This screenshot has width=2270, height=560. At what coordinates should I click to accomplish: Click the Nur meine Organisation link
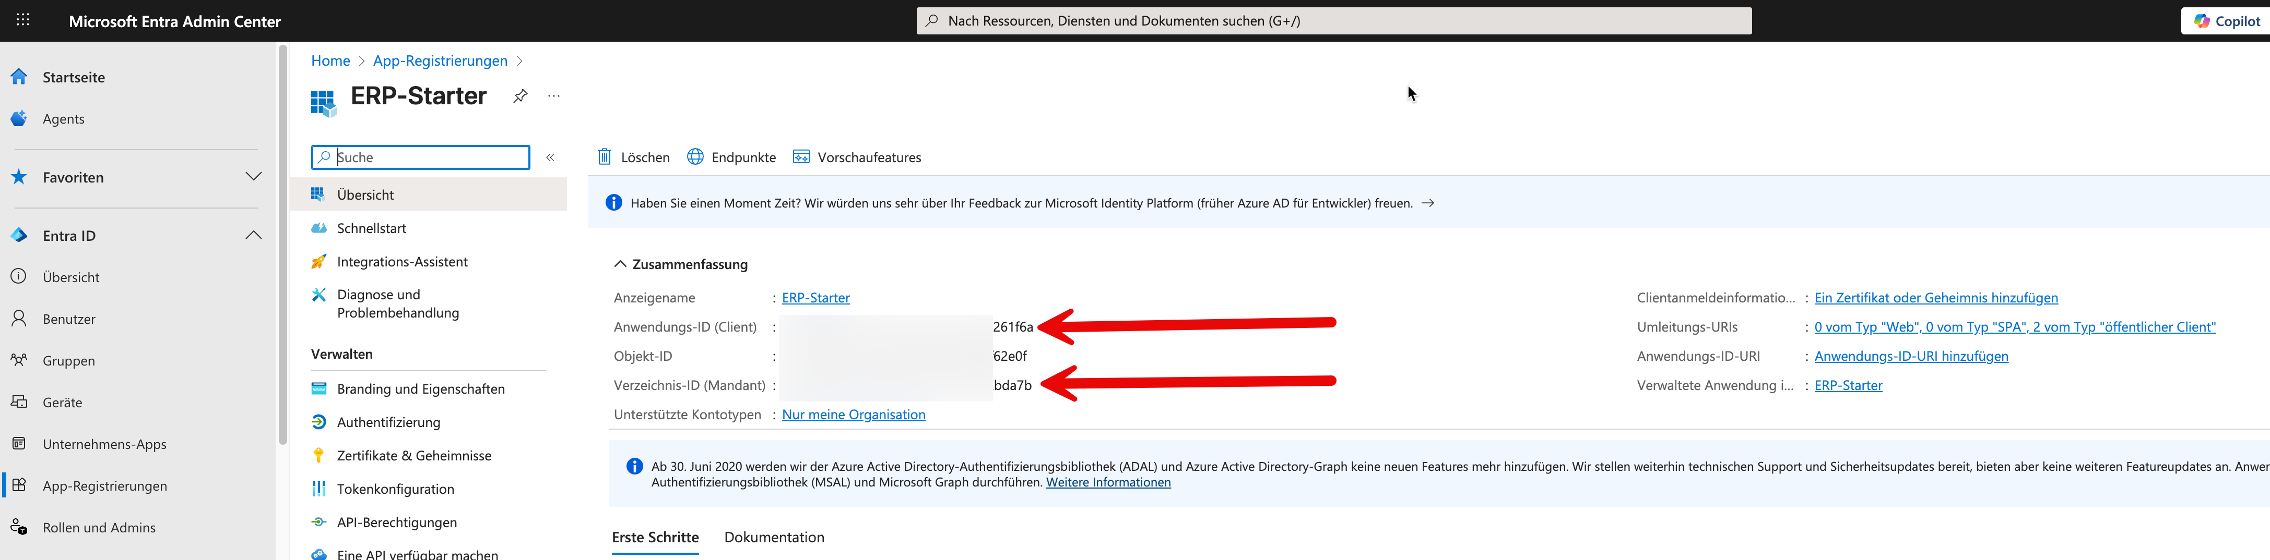tap(853, 415)
